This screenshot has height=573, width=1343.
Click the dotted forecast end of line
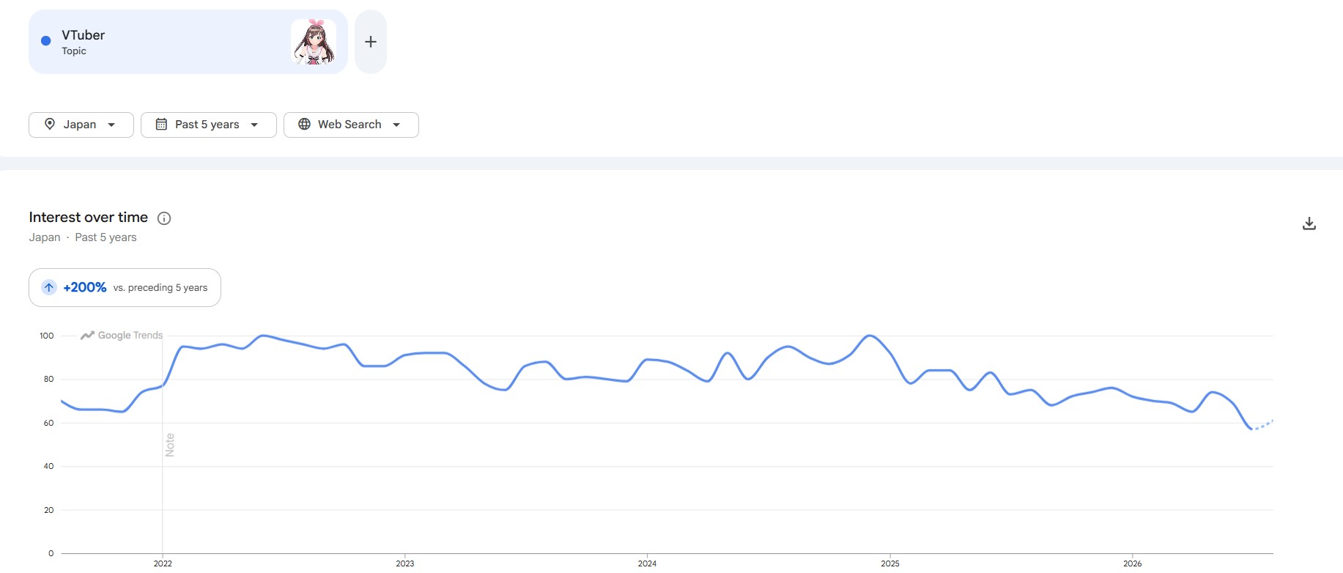click(x=1263, y=425)
